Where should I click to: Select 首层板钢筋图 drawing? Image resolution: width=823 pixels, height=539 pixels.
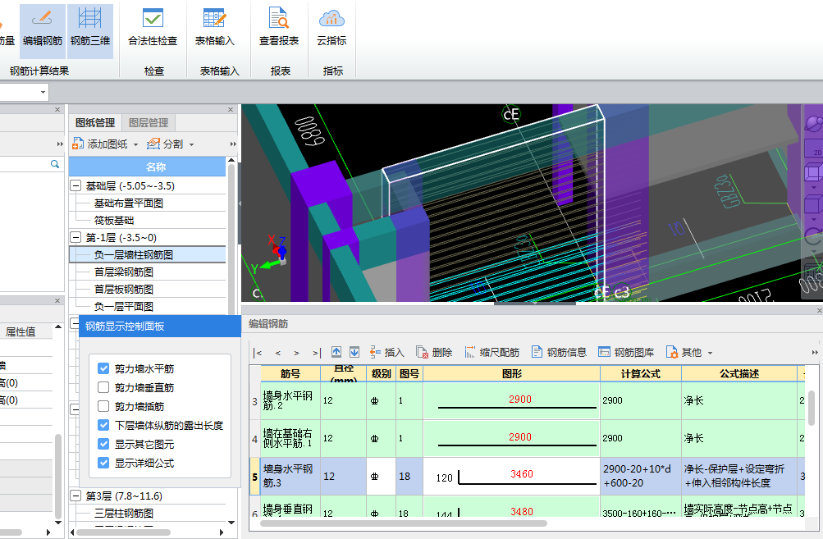coord(123,289)
